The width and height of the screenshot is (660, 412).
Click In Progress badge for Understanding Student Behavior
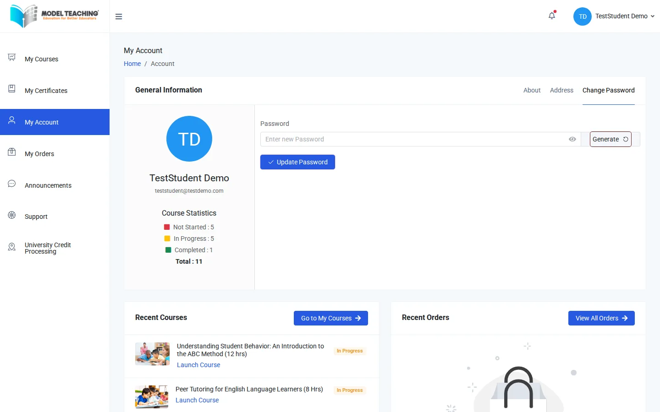pyautogui.click(x=350, y=351)
